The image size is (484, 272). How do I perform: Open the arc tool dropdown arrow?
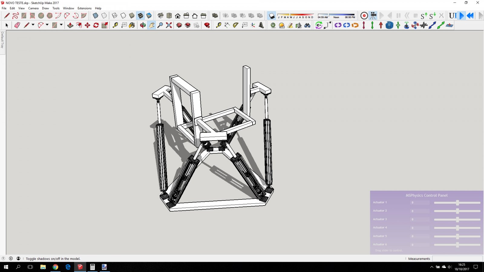pyautogui.click(x=47, y=25)
